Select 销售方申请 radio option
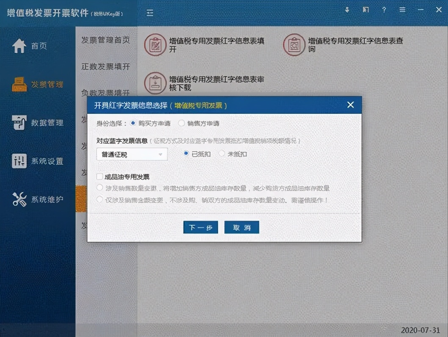 pos(181,123)
